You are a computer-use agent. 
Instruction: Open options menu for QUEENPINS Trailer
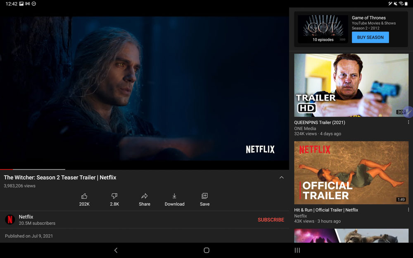click(408, 122)
